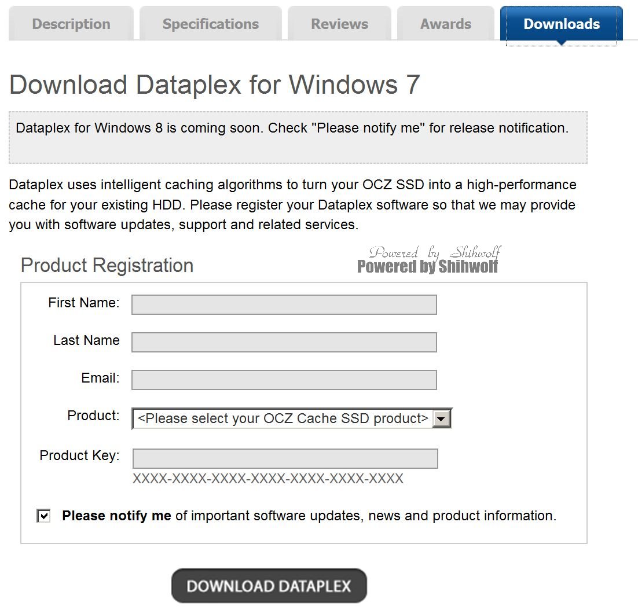Click the First Name input field
Image resolution: width=638 pixels, height=610 pixels.
pos(284,304)
